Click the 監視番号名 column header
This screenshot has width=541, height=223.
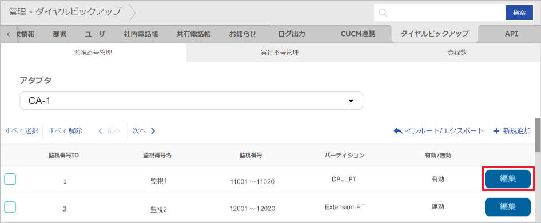point(157,155)
